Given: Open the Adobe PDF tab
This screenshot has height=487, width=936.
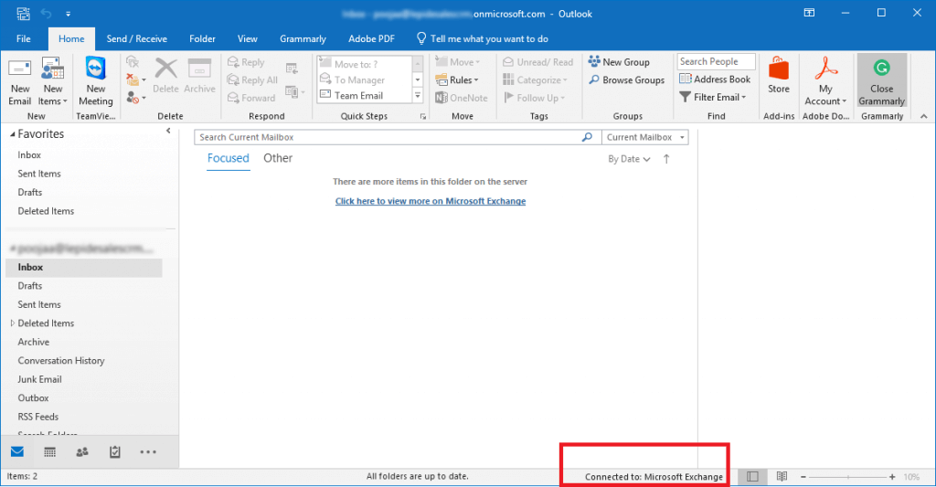Looking at the screenshot, I should (371, 38).
